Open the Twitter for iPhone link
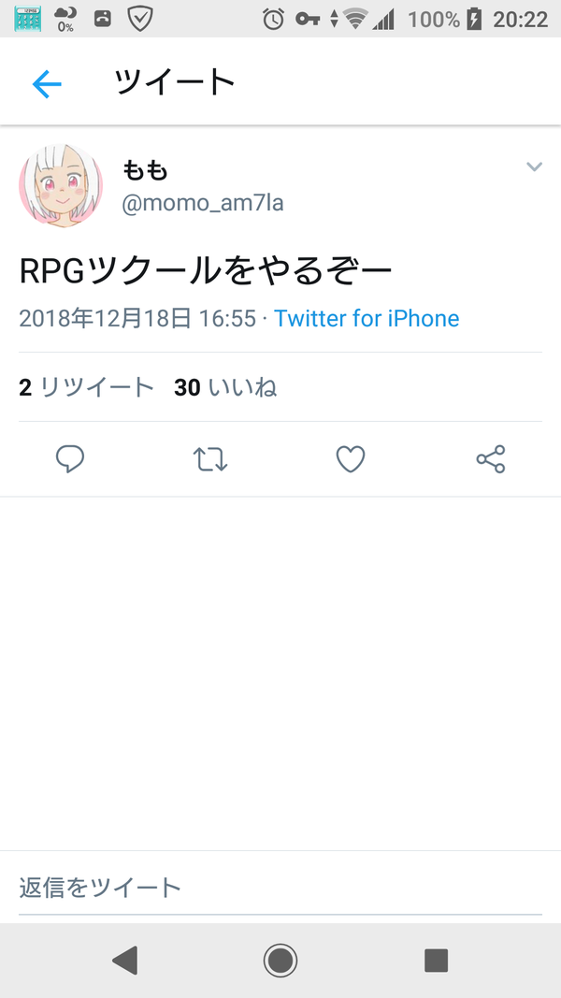This screenshot has height=998, width=561. tap(367, 318)
